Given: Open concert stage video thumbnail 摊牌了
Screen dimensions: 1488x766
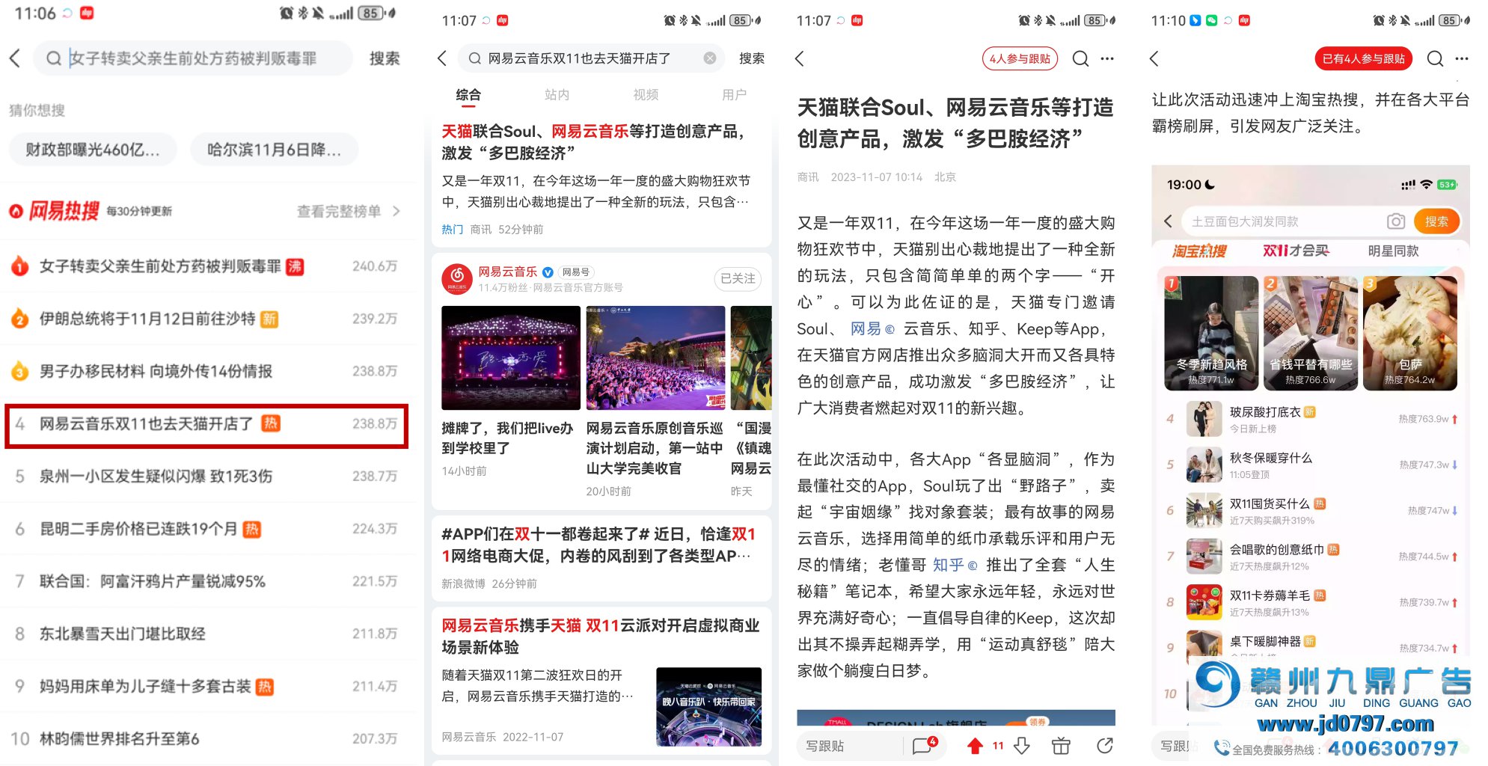Looking at the screenshot, I should point(510,358).
